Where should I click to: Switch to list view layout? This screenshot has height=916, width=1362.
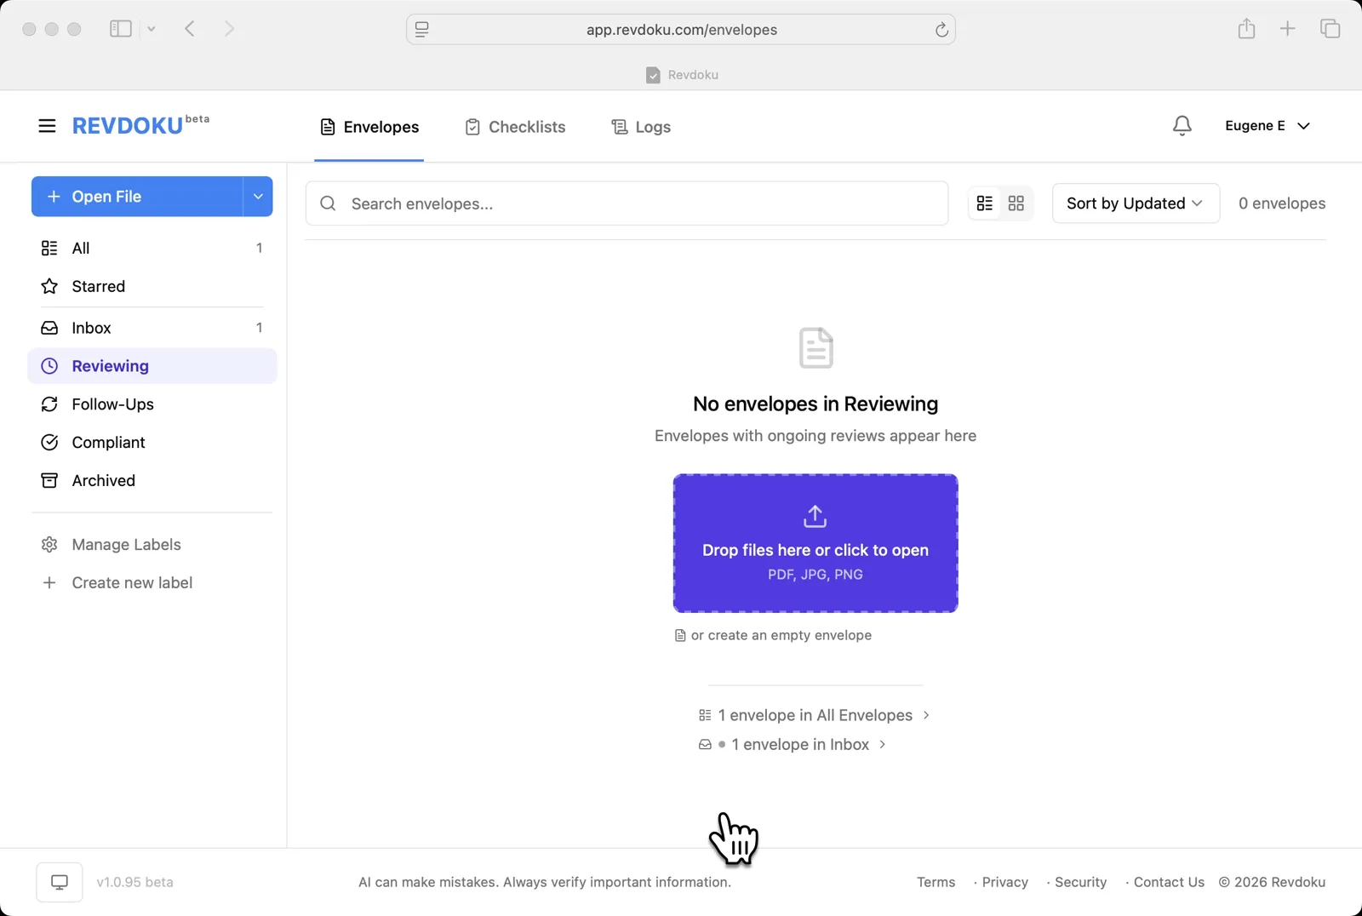pyautogui.click(x=985, y=203)
